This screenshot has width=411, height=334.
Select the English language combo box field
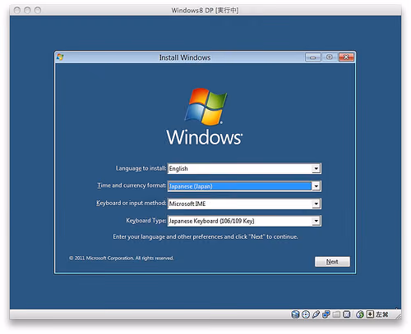(244, 168)
